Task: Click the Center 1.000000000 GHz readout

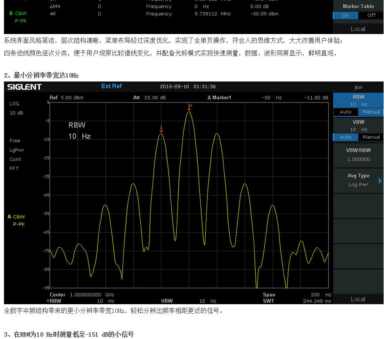Action: [x=82, y=295]
